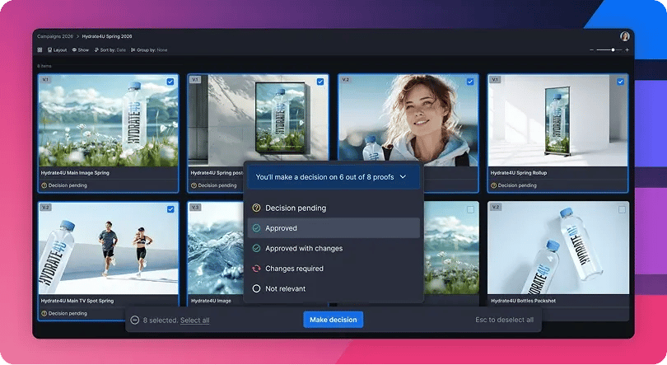This screenshot has height=365, width=667.
Task: Open the user avatar profile menu
Action: pos(624,36)
